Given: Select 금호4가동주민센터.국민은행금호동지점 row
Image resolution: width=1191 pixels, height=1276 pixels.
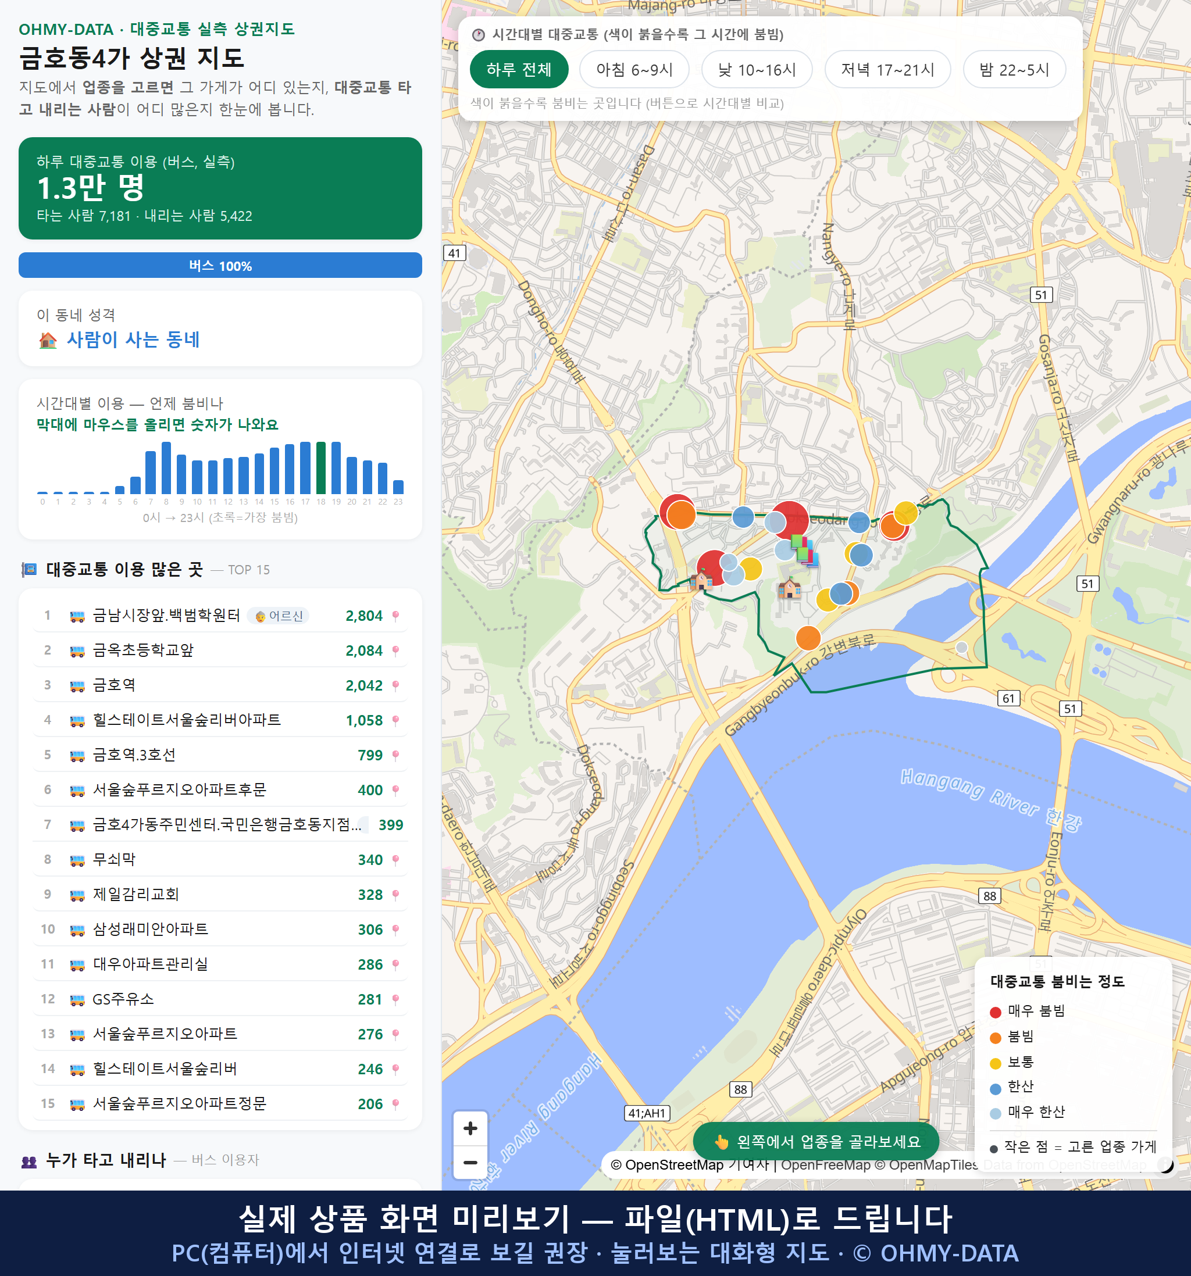Looking at the screenshot, I should click(x=220, y=825).
